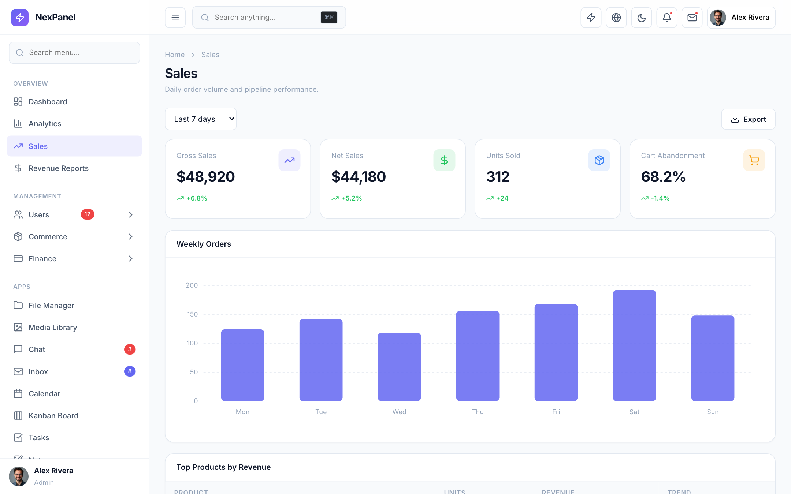Open File Manager app
The height and width of the screenshot is (494, 791).
coord(74,305)
